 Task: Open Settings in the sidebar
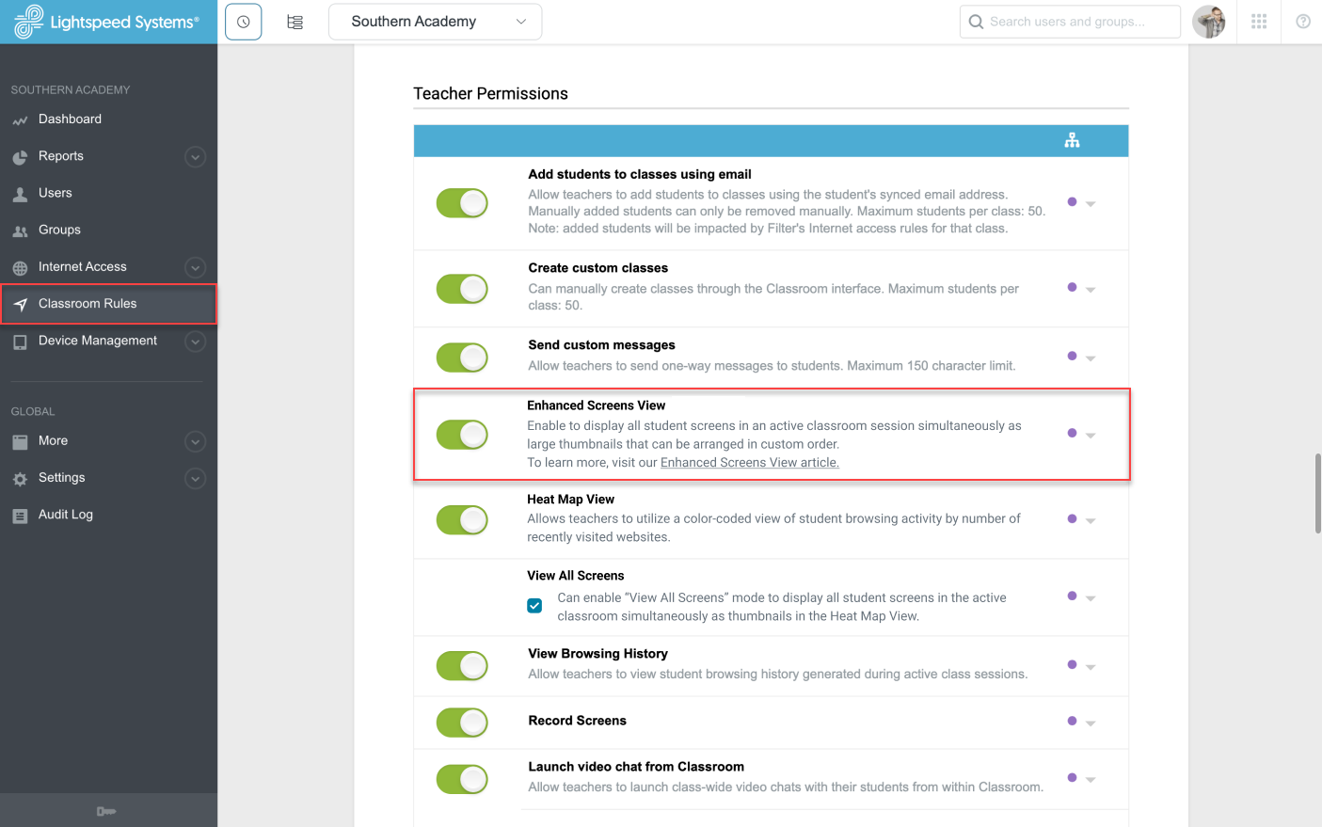[x=62, y=478]
